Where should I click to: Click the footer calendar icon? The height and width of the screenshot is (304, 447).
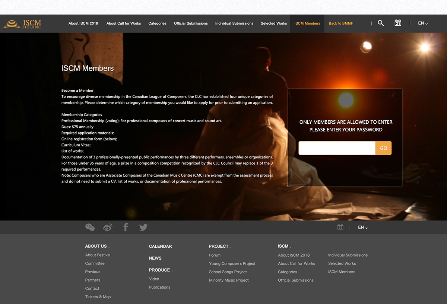(x=340, y=227)
